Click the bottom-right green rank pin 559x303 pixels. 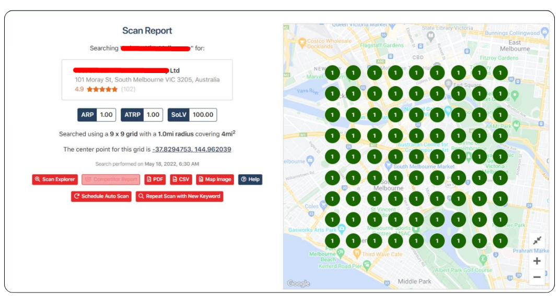[500, 240]
